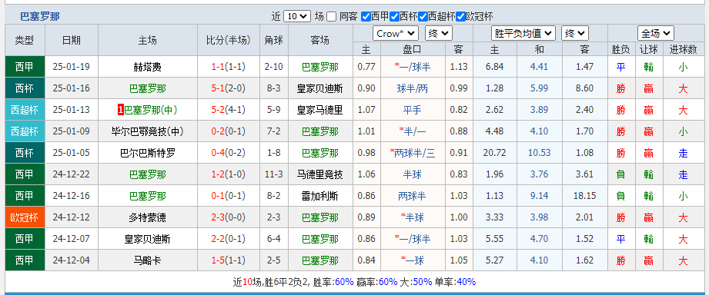The width and height of the screenshot is (709, 295).
Task: Click 大 rate value 50%
Action: (x=423, y=283)
